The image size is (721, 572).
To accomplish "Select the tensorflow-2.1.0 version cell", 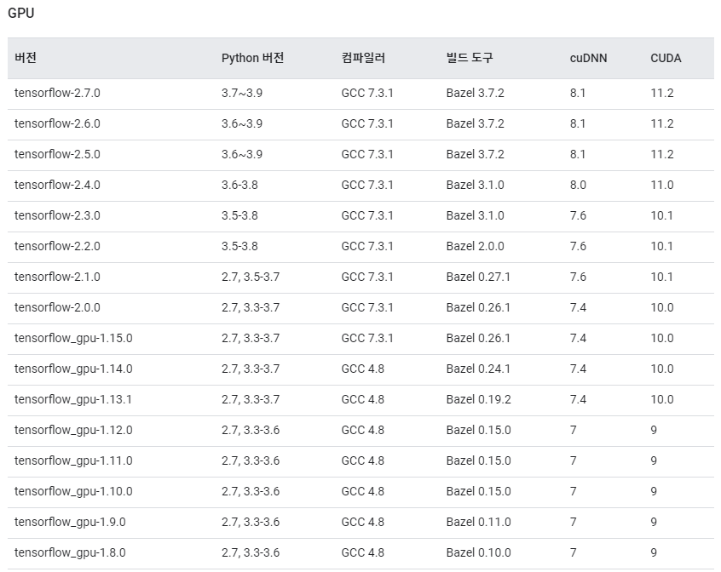I will tap(57, 277).
